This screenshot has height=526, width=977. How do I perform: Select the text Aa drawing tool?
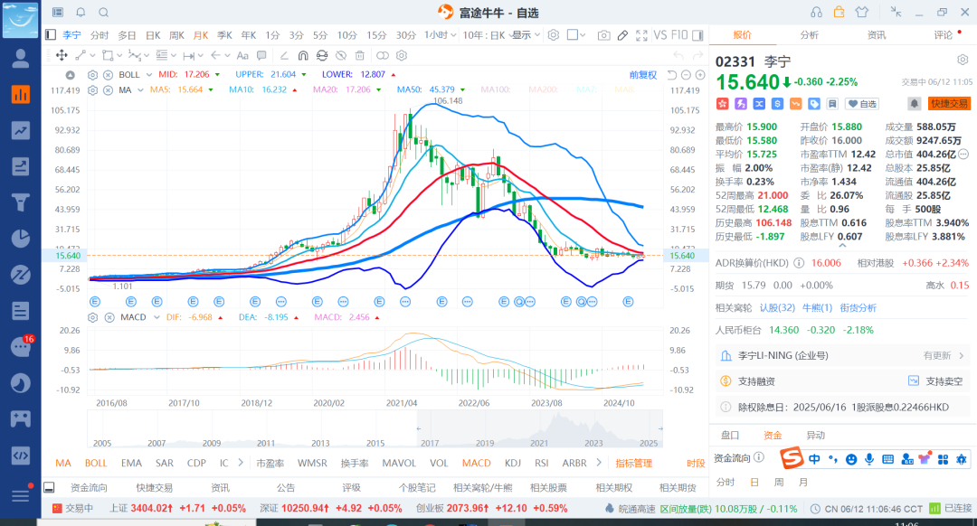click(x=242, y=55)
